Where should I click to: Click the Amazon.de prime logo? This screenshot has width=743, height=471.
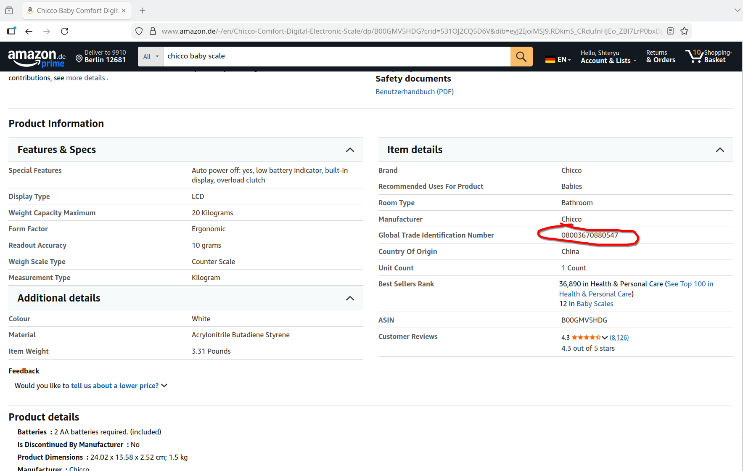coord(37,57)
